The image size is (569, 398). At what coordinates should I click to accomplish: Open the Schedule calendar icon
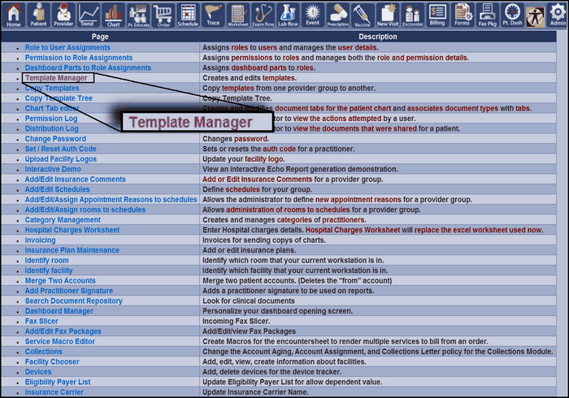click(188, 15)
